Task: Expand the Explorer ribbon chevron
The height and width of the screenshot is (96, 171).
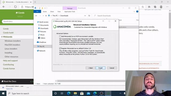Action: click(x=134, y=11)
